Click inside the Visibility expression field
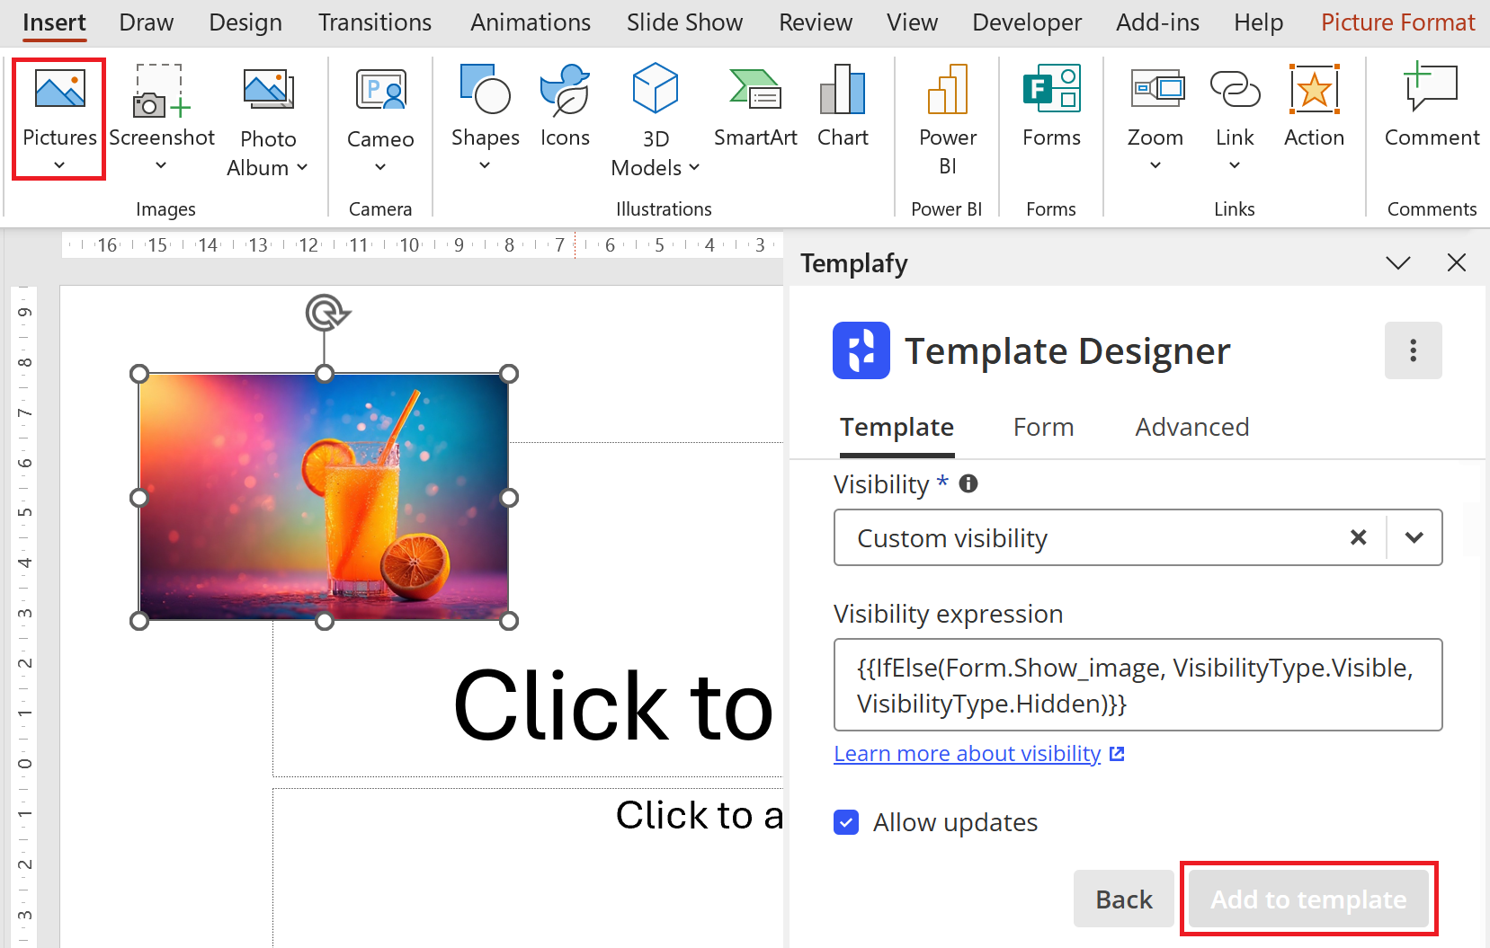The height and width of the screenshot is (948, 1490). 1138,685
